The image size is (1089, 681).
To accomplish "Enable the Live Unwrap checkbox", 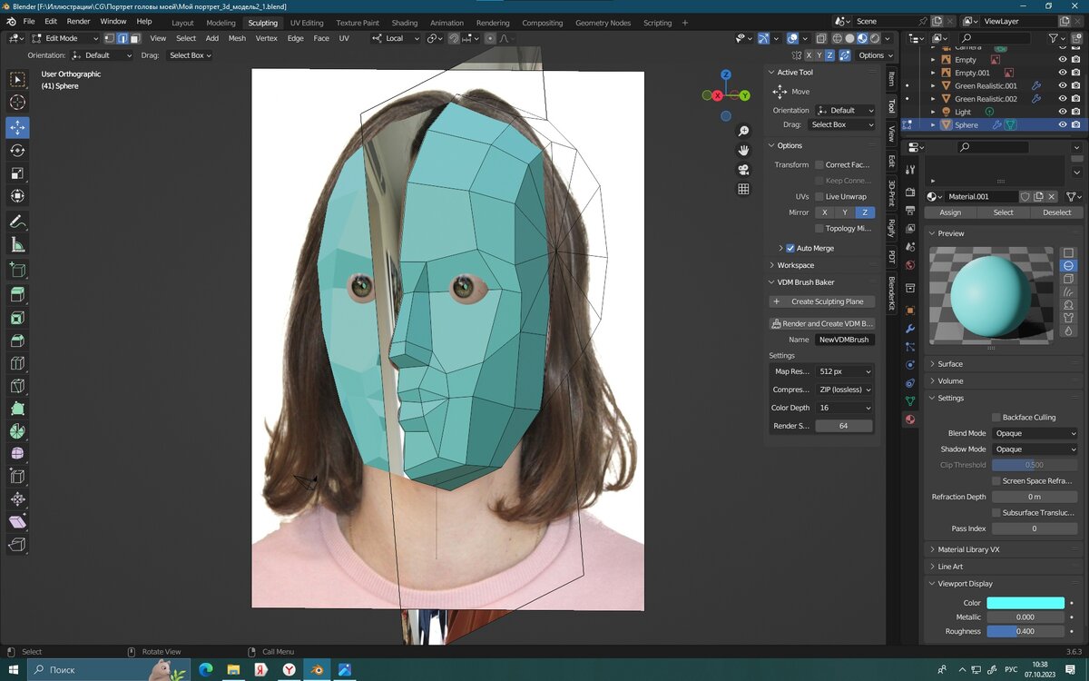I will 819,196.
